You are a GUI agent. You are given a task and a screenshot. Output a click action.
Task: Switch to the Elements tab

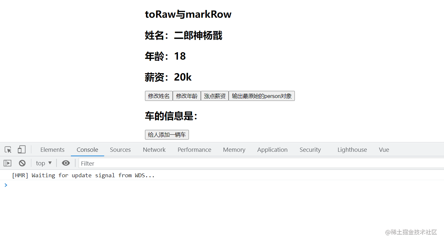tap(52, 150)
